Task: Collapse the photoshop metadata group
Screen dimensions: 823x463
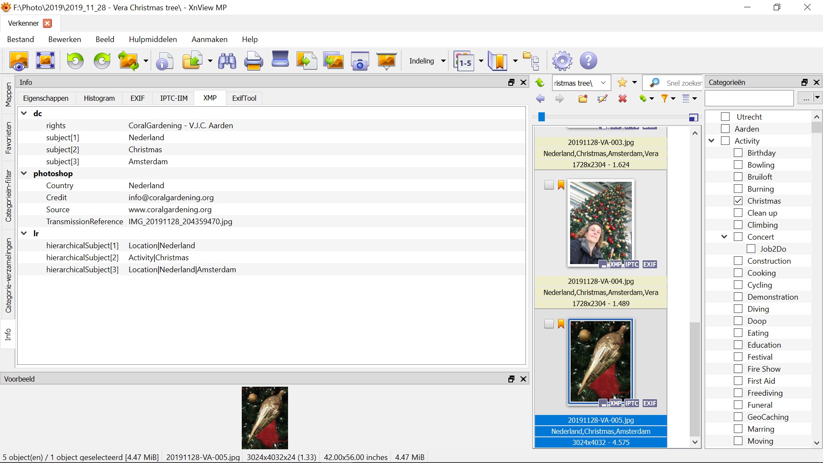Action: [24, 173]
